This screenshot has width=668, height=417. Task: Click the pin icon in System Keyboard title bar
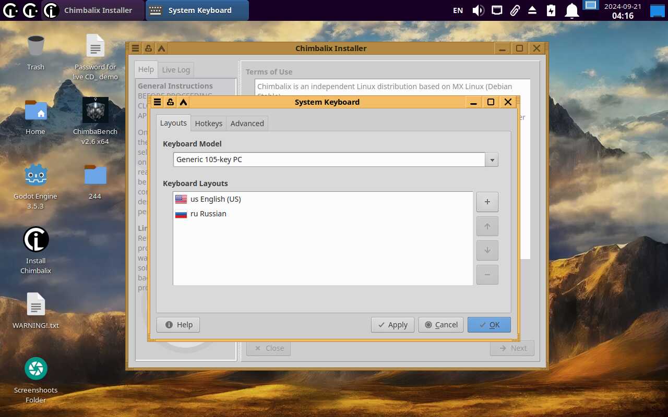click(x=170, y=102)
